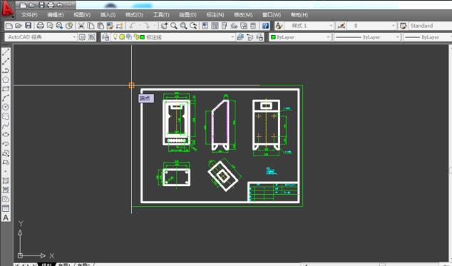Click Open file icon in standard toolbar
The width and height of the screenshot is (452, 266).
19,26
